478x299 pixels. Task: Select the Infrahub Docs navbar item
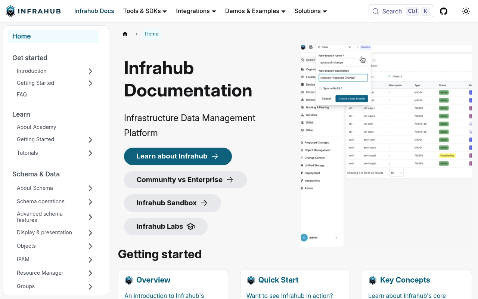tap(94, 11)
